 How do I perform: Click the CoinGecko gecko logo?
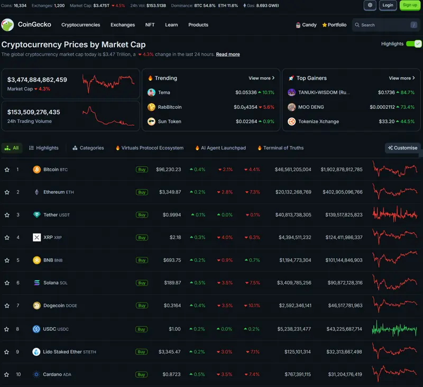(7, 25)
